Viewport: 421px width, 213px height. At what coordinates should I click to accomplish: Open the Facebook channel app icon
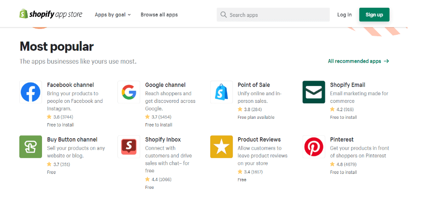(x=30, y=92)
